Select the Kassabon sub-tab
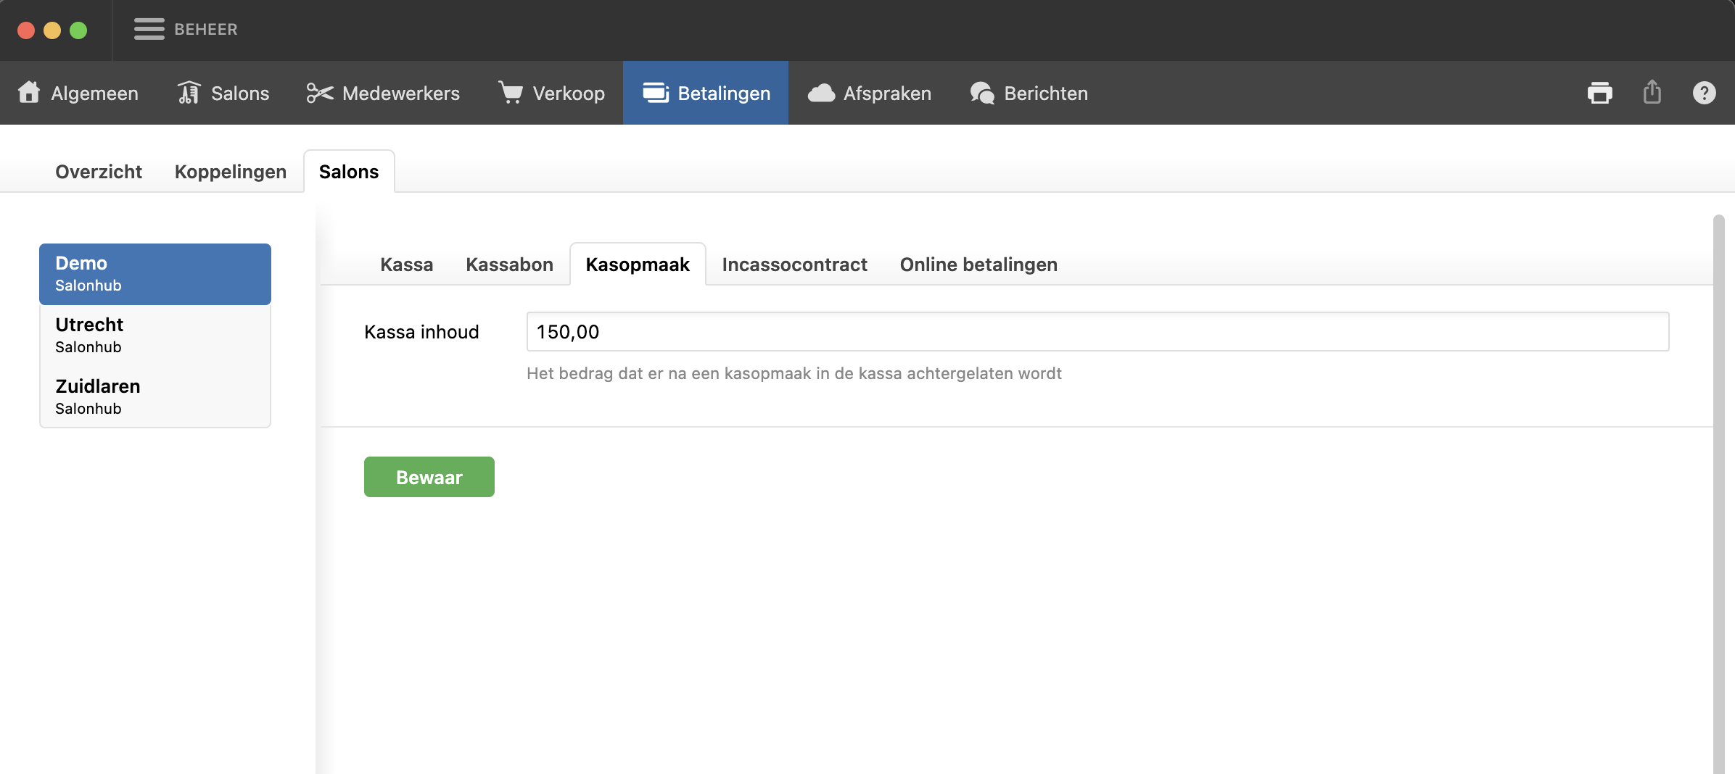The image size is (1735, 774). 509,265
